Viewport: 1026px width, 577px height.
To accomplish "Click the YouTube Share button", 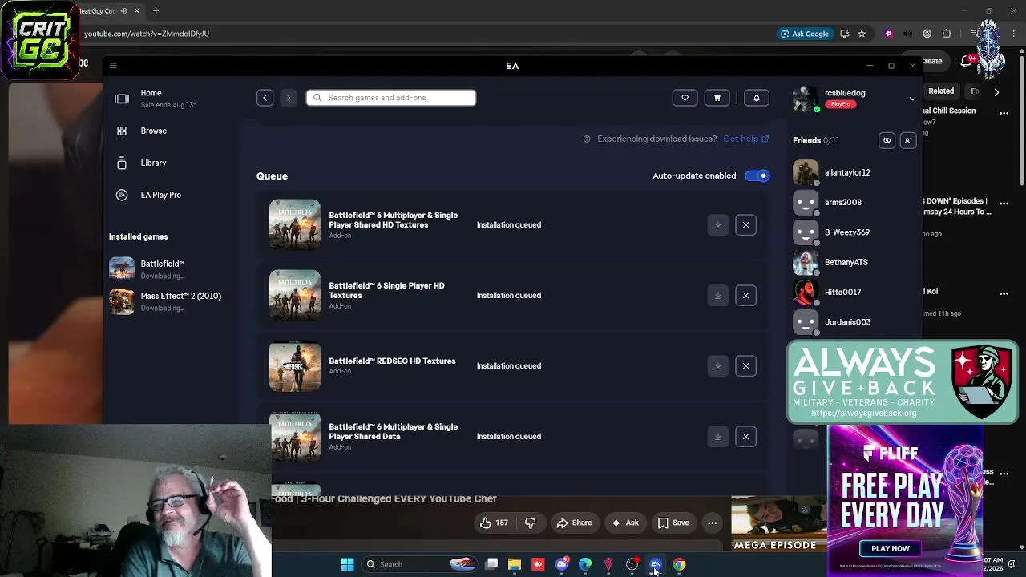I will (x=574, y=523).
